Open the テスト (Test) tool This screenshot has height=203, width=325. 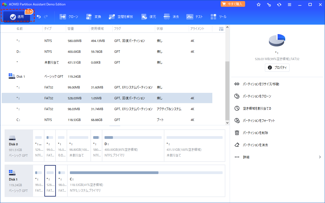pos(194,17)
